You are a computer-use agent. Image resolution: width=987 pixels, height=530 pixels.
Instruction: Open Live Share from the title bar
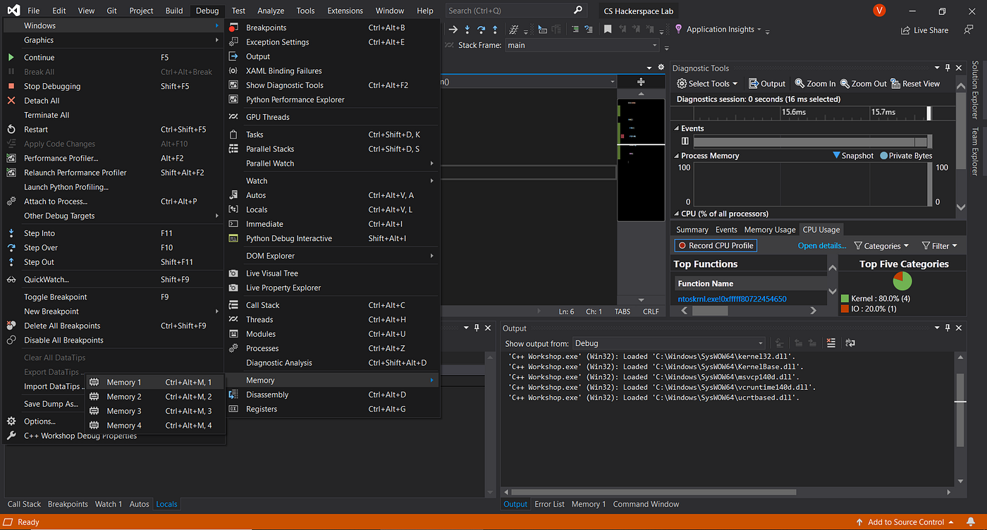pyautogui.click(x=924, y=30)
